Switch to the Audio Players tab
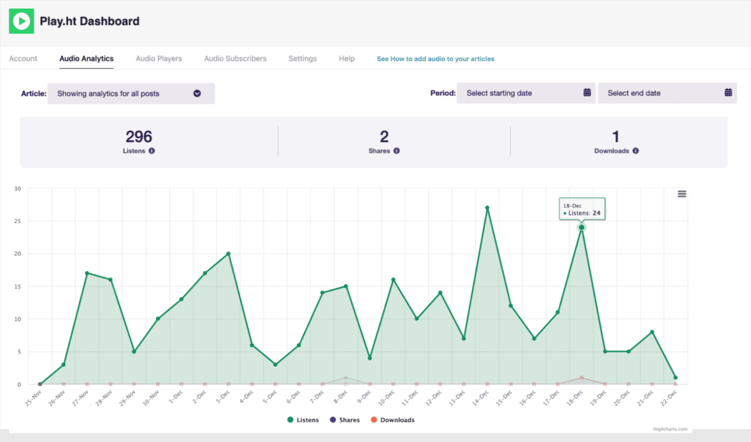Viewport: 751px width, 442px height. [158, 59]
